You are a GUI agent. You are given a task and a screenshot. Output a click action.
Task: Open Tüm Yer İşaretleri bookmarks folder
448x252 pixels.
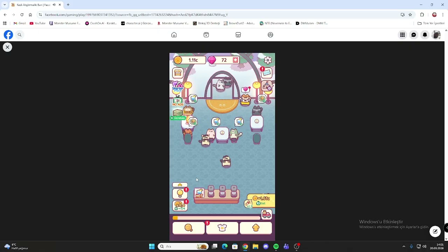tap(431, 23)
